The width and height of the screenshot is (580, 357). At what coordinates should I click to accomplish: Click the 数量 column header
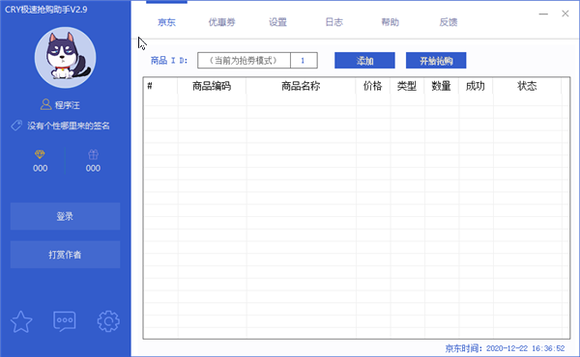442,86
